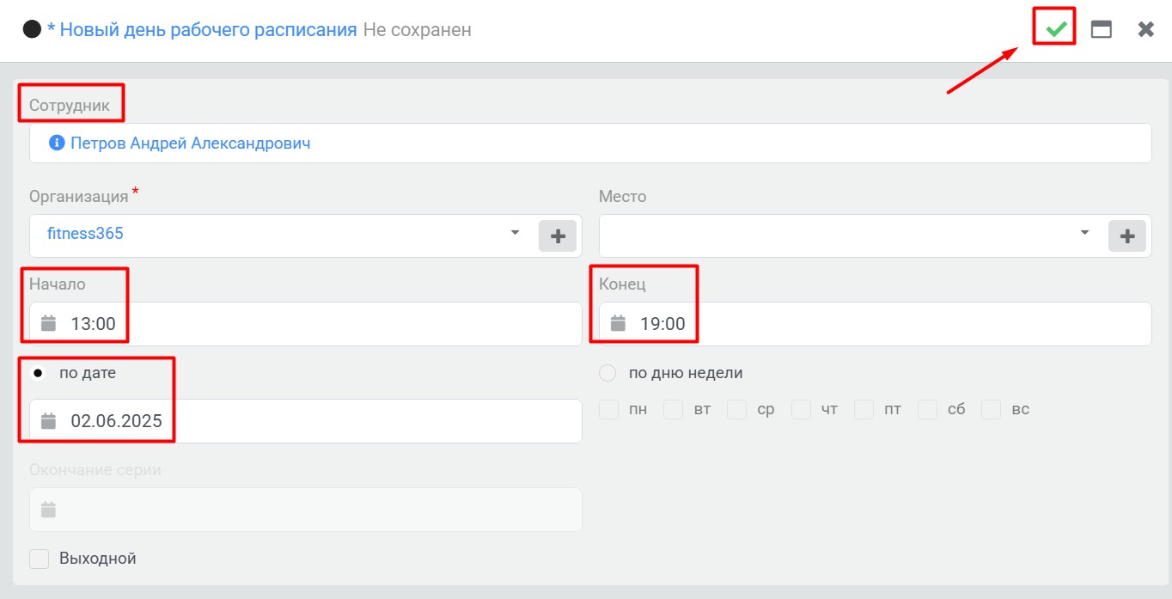Expand the Место dropdown arrow
Image resolution: width=1172 pixels, height=599 pixels.
click(1084, 233)
